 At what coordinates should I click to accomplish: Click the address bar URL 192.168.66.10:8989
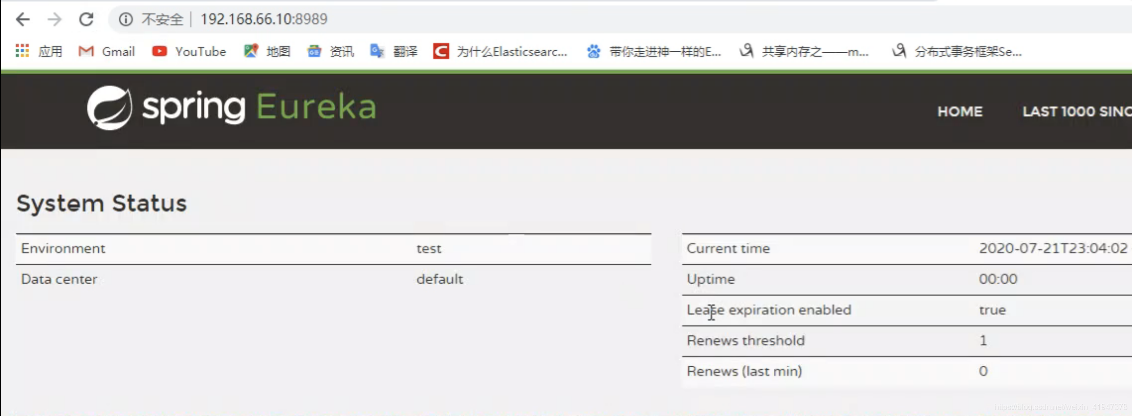(x=264, y=19)
